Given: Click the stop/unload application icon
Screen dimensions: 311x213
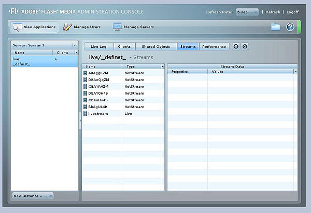Looking at the screenshot, I should click(x=245, y=46).
